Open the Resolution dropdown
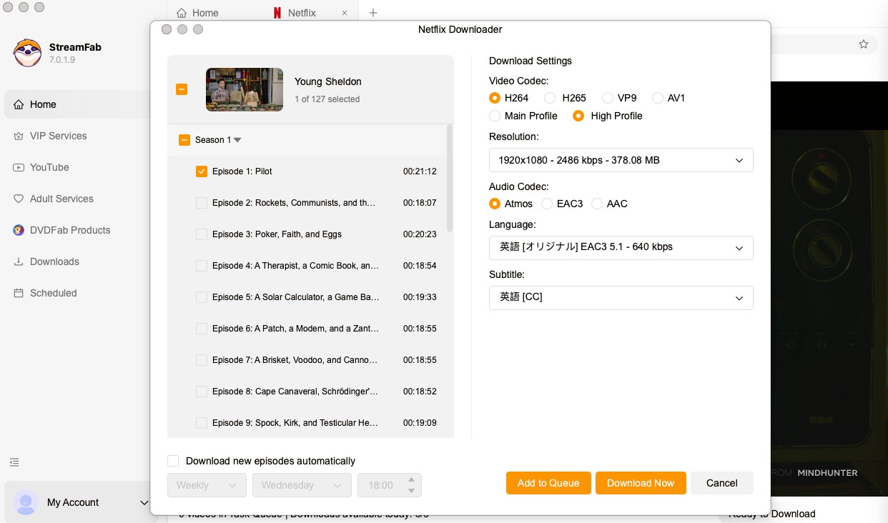 coord(621,160)
